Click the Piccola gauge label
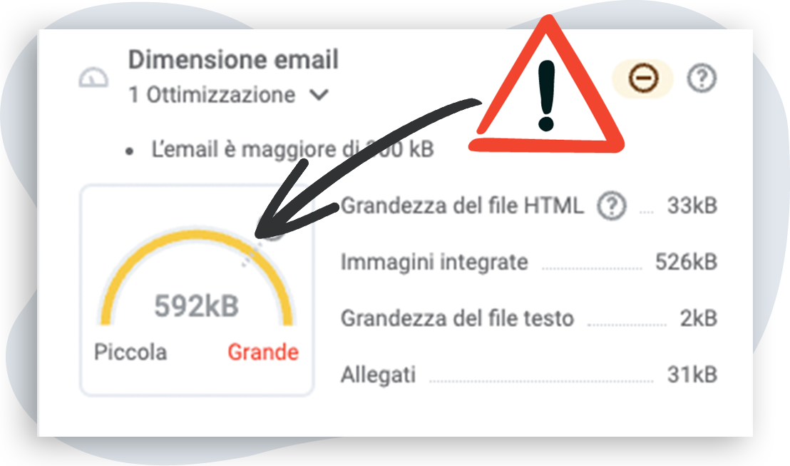 pyautogui.click(x=130, y=352)
